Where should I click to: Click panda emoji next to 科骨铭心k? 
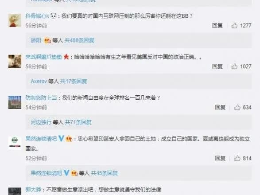point(53,16)
